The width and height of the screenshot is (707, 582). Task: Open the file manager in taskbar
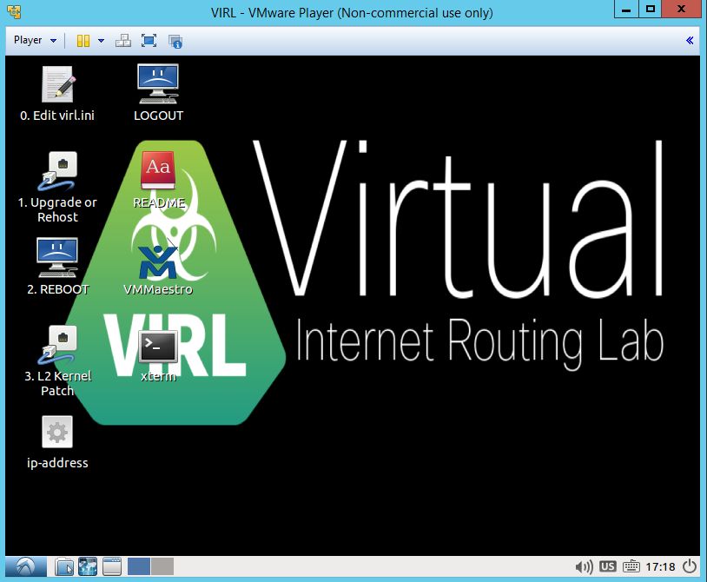(x=64, y=566)
